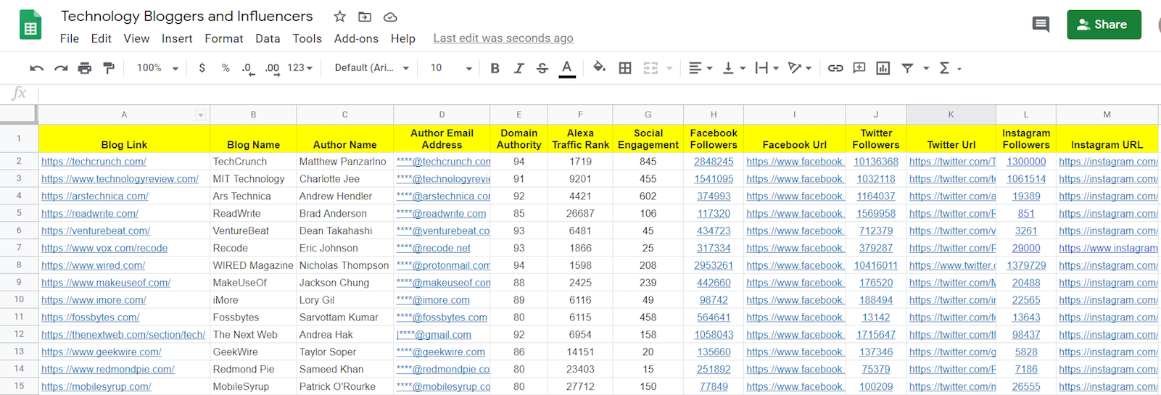Open the text color picker
Screen dimensions: 1161x395
[567, 68]
